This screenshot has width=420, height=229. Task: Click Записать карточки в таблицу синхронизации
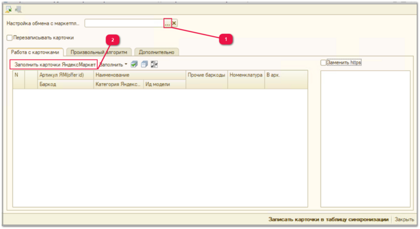point(328,219)
